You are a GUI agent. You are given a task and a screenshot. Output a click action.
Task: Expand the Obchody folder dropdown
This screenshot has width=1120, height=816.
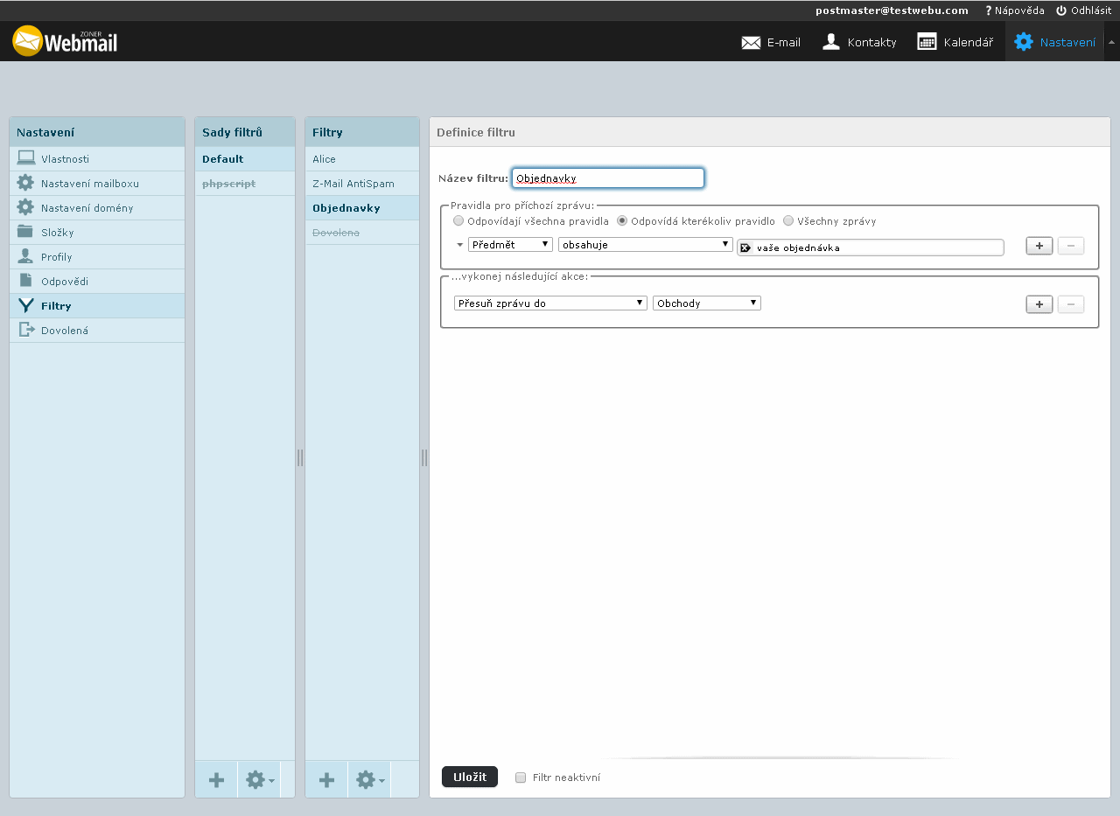click(706, 303)
